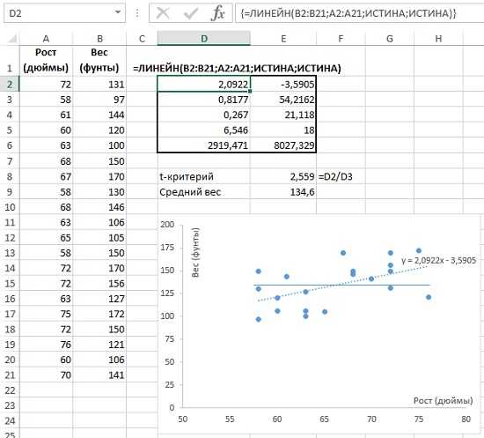Select column C header
Image resolution: width=484 pixels, height=438 pixels.
pyautogui.click(x=142, y=39)
